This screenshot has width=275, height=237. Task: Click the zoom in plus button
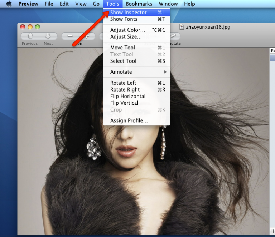click(87, 36)
